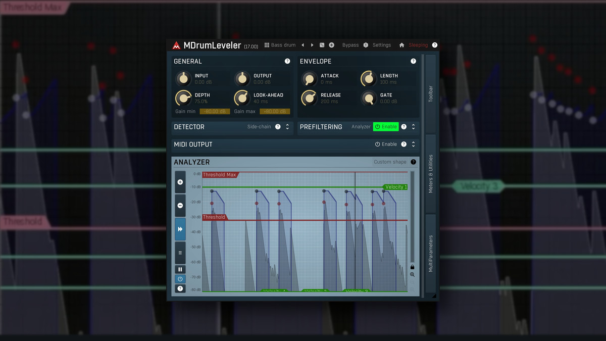This screenshot has width=606, height=341.
Task: Click the lock icon beside the analyzer graph
Action: click(x=412, y=267)
